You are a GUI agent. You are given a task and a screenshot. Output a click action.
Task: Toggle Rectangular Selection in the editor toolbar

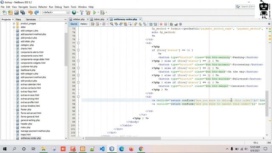pyautogui.click(x=130, y=24)
